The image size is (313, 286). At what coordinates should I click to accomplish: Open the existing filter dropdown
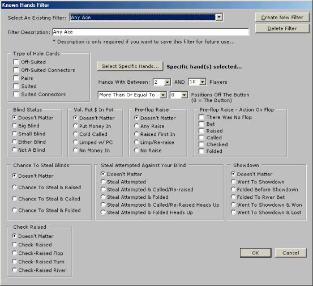point(219,18)
